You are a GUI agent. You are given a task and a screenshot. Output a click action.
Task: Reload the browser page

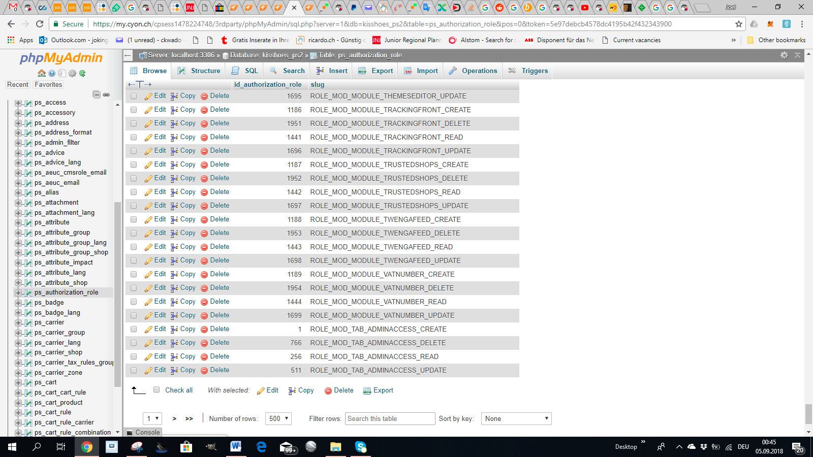point(40,24)
